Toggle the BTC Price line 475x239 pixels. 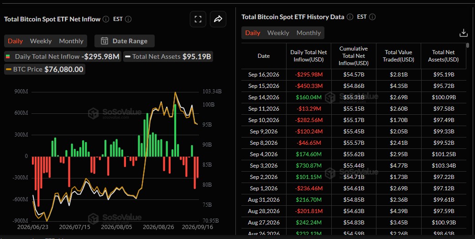click(x=45, y=69)
